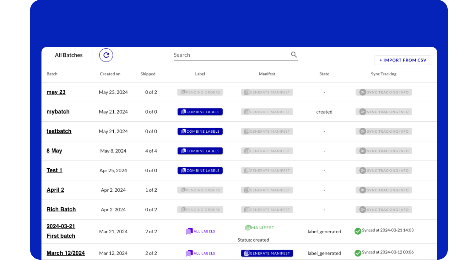Combine labels for the 8 May batch
The width and height of the screenshot is (476, 260).
(x=200, y=151)
